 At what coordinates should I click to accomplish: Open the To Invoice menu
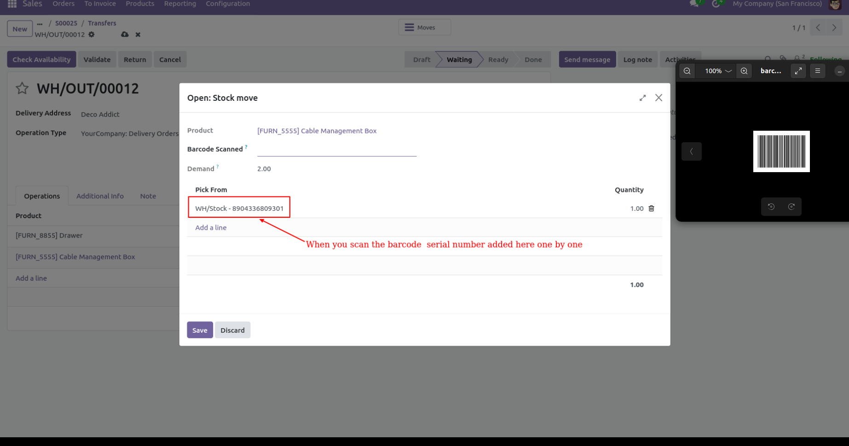[100, 4]
